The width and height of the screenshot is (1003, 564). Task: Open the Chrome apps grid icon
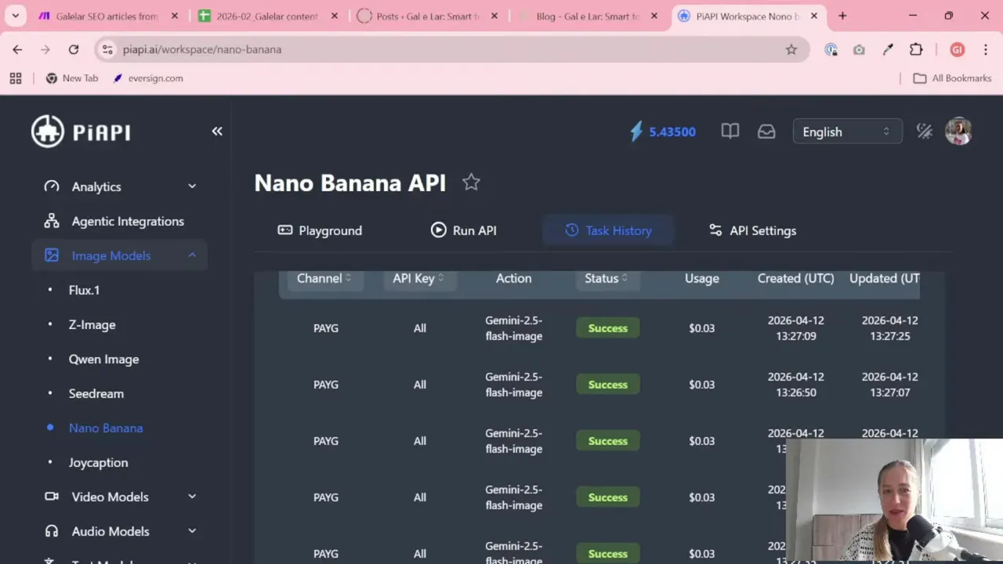coord(16,78)
